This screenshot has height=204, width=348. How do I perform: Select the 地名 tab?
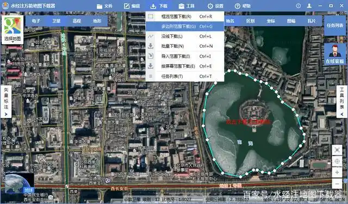coord(230,21)
